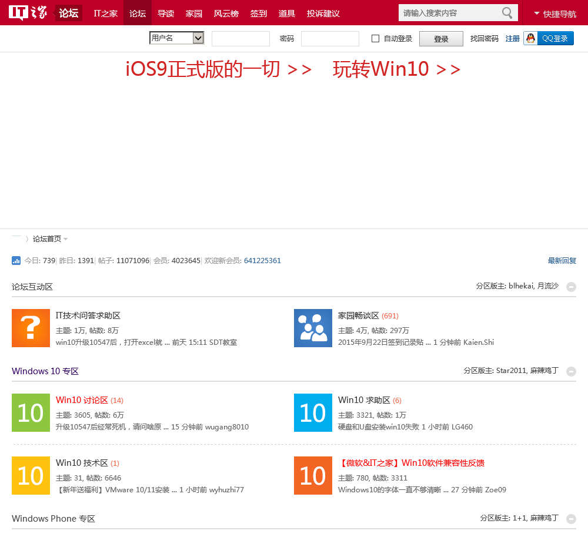Open the IT之家 nav item
The image size is (588, 534).
tap(105, 14)
